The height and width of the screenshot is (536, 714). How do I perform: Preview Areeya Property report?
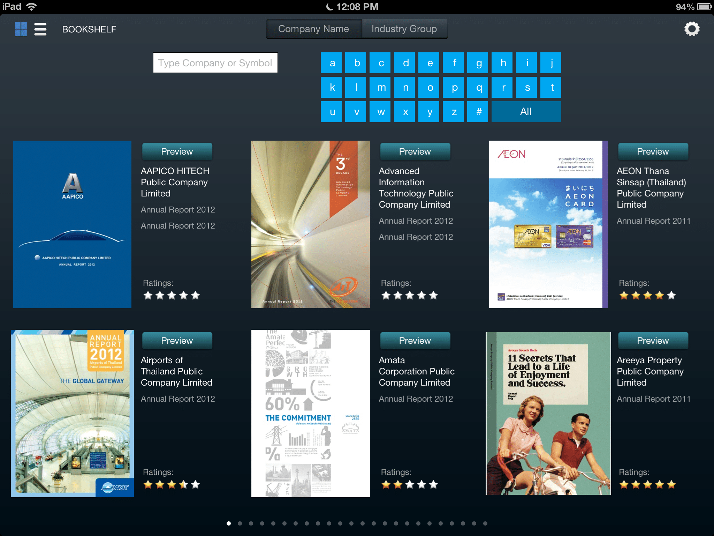pos(653,341)
